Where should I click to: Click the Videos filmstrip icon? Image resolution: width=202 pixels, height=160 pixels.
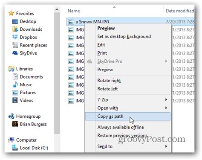point(15,100)
